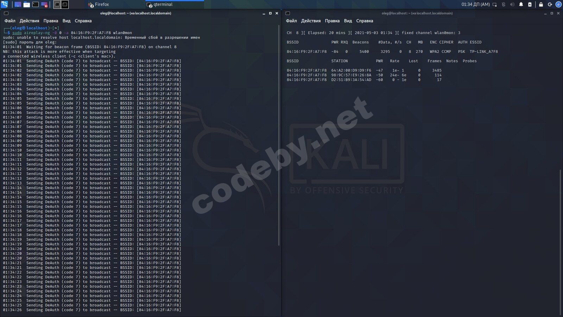Click the Frames count '3485'
Screen dimensions: 563x317
click(437, 70)
